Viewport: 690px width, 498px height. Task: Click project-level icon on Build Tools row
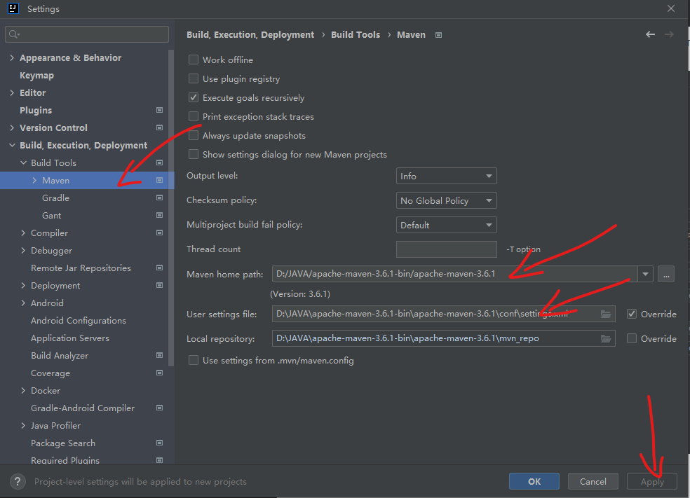[160, 162]
